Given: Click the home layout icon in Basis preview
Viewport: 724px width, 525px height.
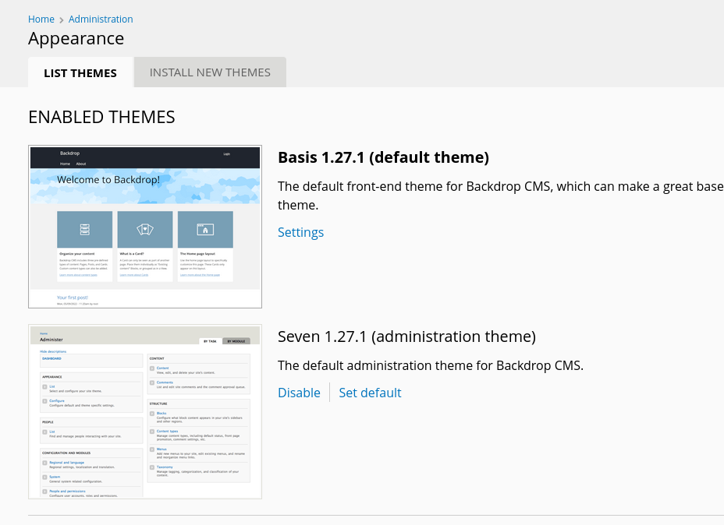Looking at the screenshot, I should (205, 229).
